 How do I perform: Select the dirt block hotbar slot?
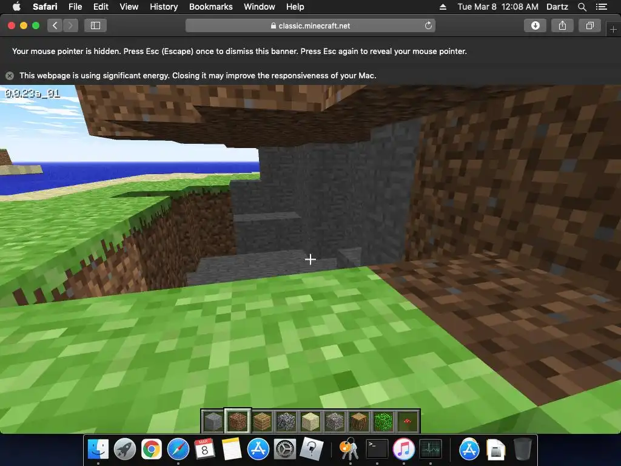click(238, 421)
